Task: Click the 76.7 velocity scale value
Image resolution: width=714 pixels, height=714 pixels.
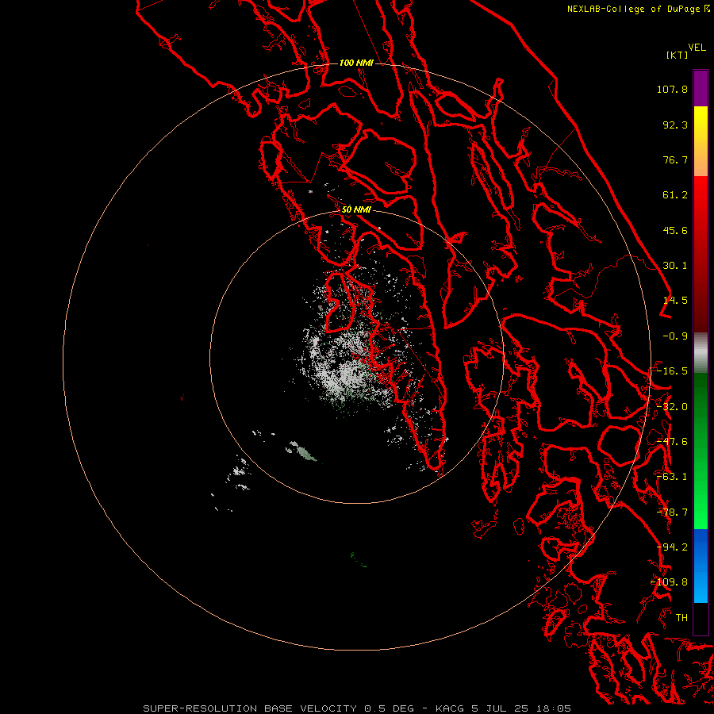Action: (x=675, y=159)
